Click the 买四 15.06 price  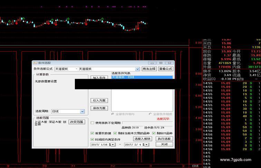click(x=226, y=43)
